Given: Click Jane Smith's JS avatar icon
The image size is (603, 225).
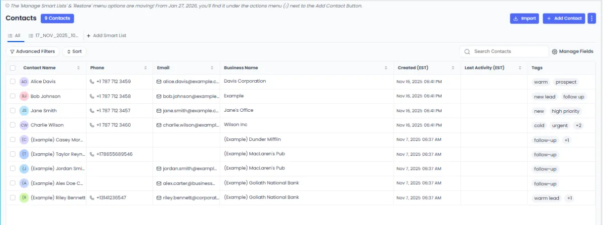Looking at the screenshot, I should (24, 111).
